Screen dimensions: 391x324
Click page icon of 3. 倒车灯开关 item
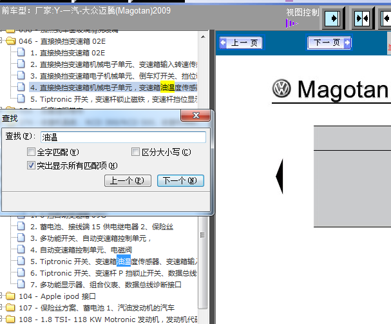click(21, 75)
